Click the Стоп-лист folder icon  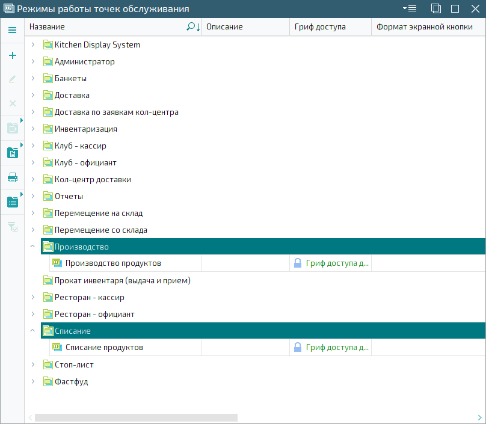coord(48,364)
